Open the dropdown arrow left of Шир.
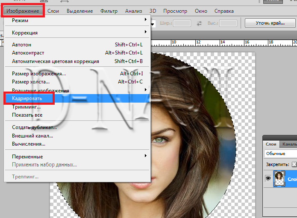Screen dimensions: 297x218 coord(153,24)
